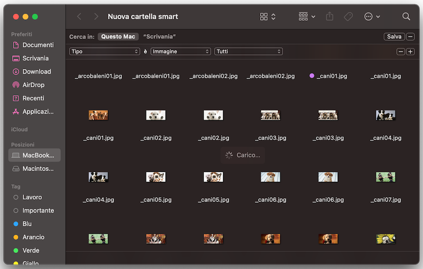Open Documenti in the sidebar

pyautogui.click(x=35, y=45)
